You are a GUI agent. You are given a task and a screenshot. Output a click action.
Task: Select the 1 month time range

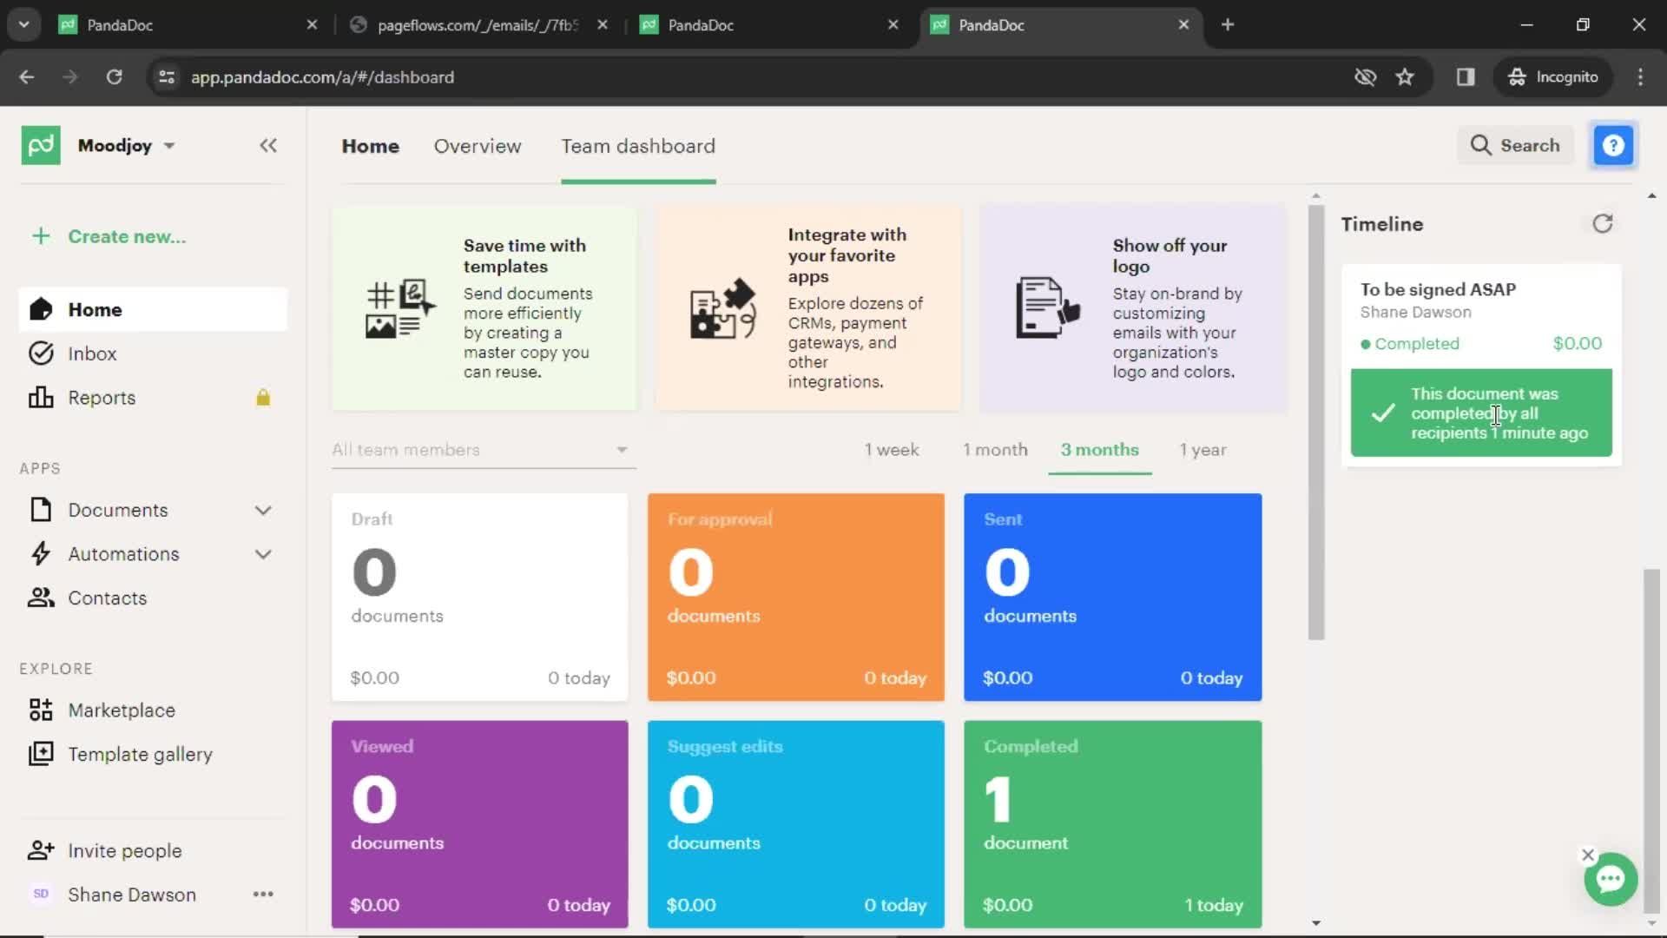click(x=995, y=450)
